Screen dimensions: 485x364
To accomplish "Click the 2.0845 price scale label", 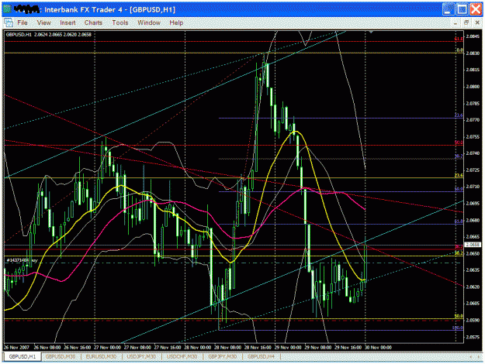I will click(x=473, y=36).
